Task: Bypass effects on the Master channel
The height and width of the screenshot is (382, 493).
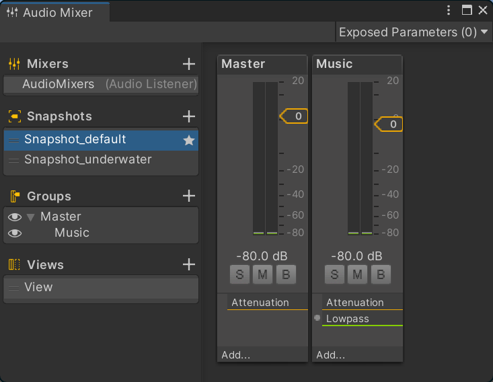Action: click(286, 274)
